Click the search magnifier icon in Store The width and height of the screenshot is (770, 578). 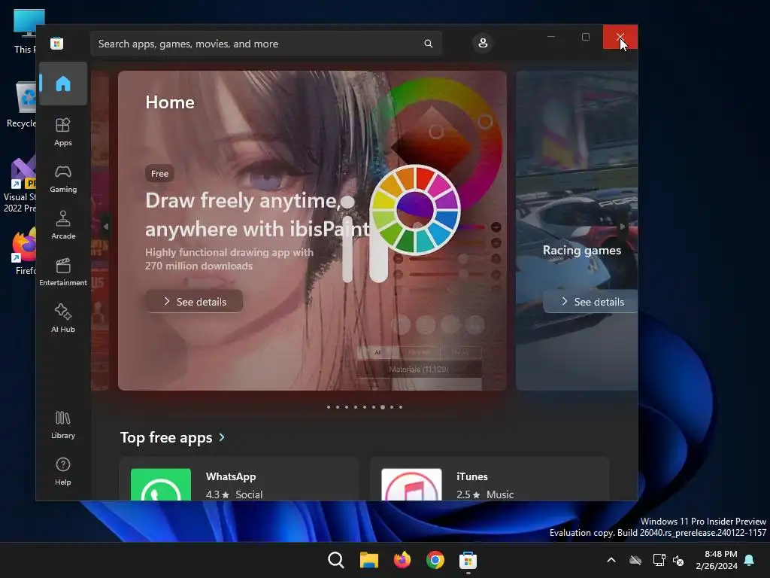[428, 44]
